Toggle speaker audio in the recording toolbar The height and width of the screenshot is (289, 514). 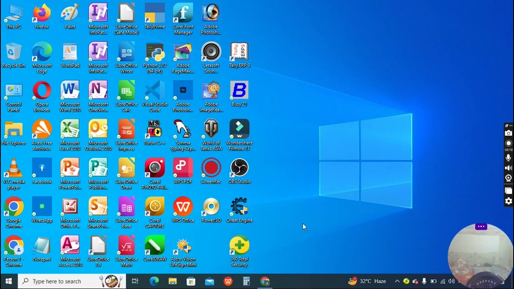pos(508,168)
